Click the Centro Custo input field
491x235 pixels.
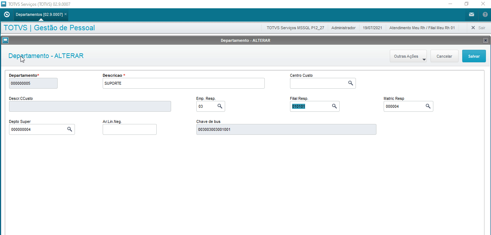[x=323, y=83]
